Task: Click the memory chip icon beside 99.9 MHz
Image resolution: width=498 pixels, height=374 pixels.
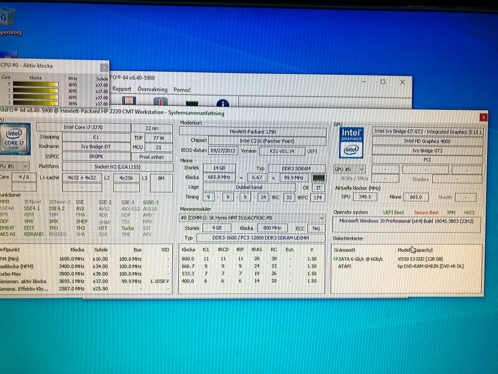Action: tap(319, 178)
